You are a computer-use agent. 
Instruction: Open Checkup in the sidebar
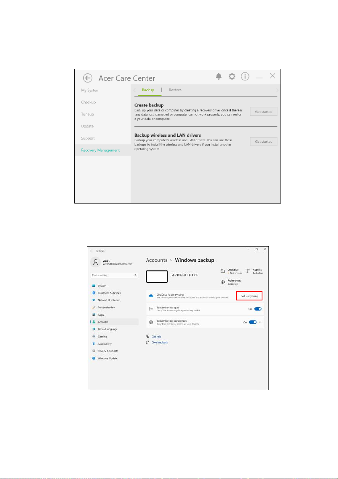[88, 102]
